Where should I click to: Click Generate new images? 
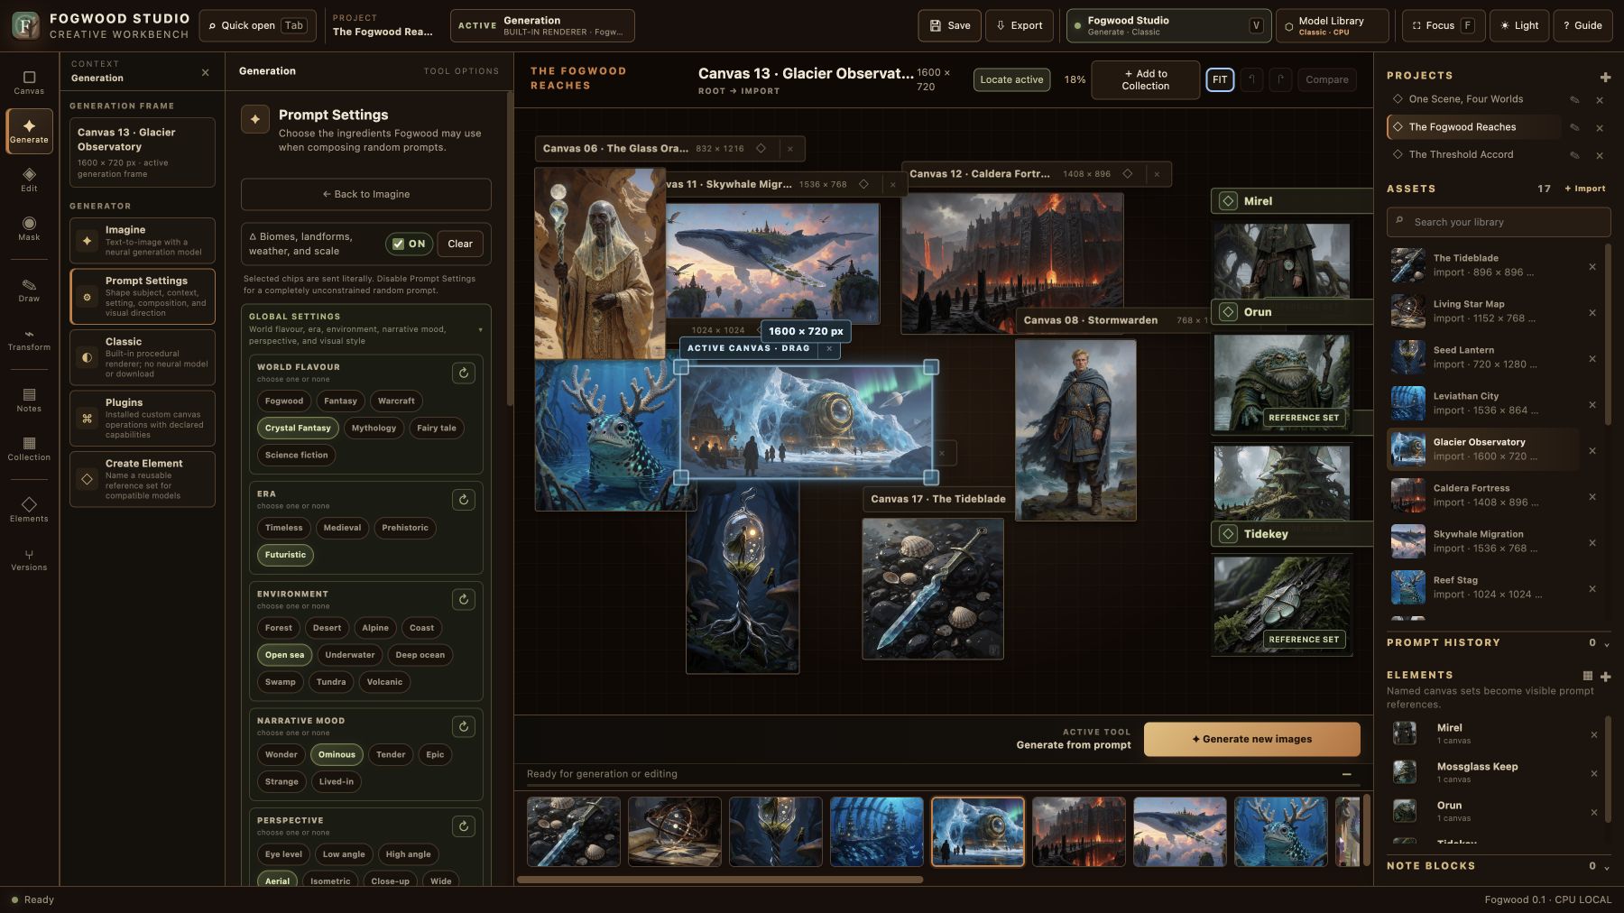pos(1251,739)
